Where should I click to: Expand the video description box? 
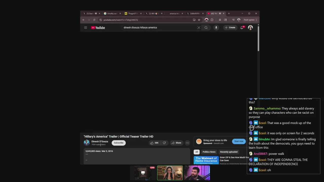click(137, 156)
